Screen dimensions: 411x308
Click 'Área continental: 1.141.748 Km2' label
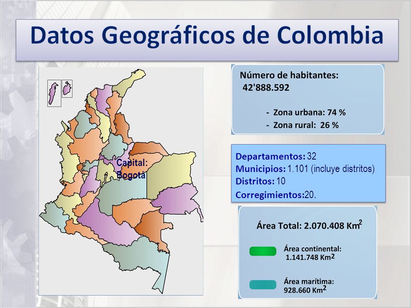[312, 253]
